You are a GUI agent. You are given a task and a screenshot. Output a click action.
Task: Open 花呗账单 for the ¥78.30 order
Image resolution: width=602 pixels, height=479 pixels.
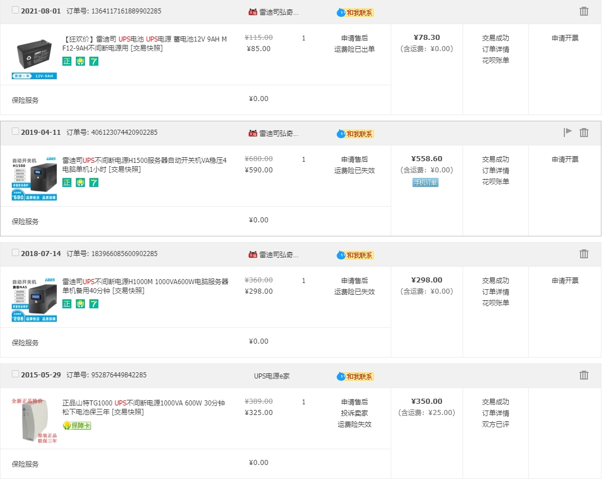coord(496,60)
